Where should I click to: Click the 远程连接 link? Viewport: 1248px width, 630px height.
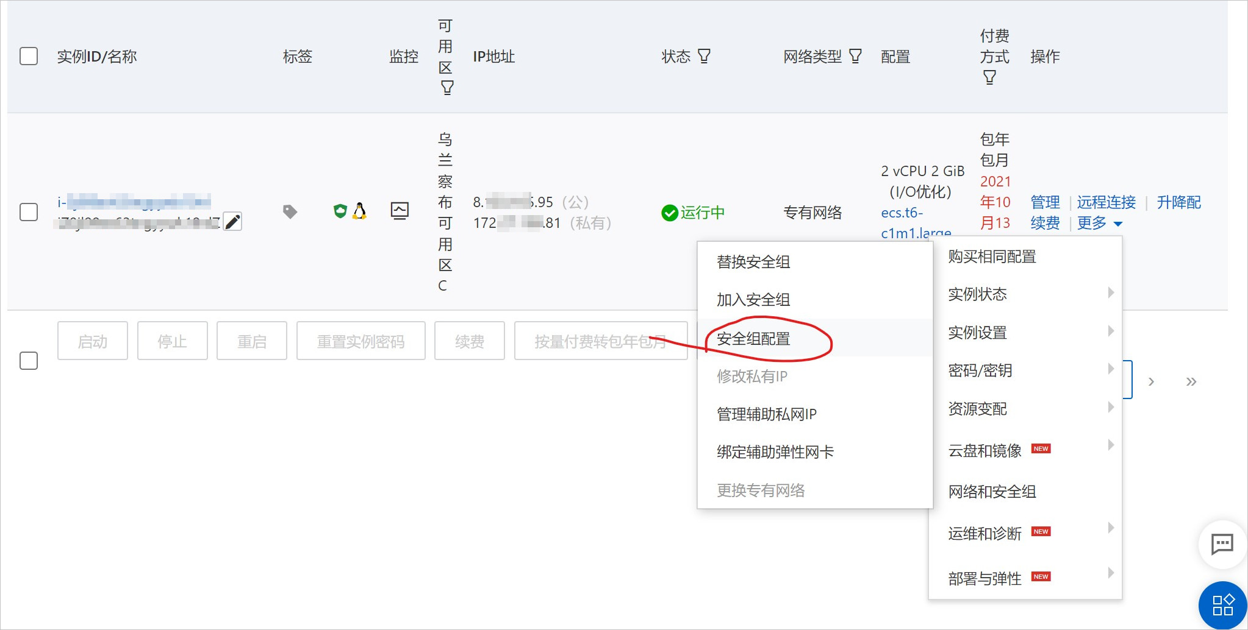click(x=1106, y=202)
